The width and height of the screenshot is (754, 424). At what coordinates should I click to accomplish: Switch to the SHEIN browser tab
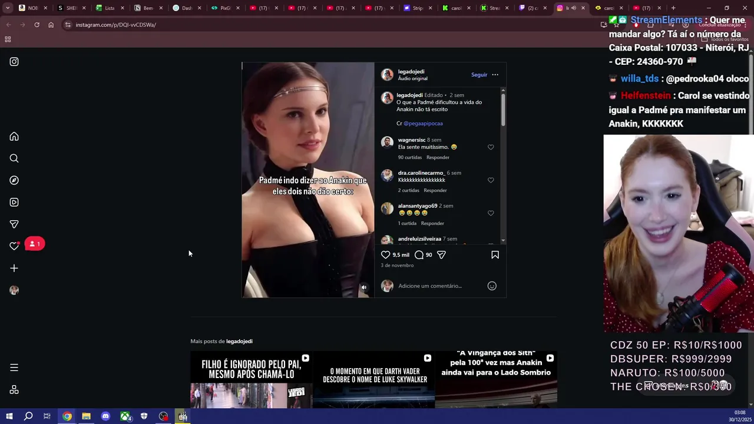click(71, 8)
